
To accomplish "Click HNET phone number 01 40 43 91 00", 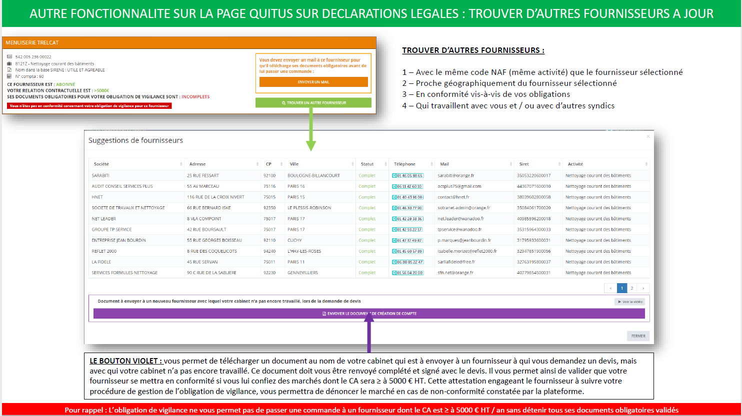I will [x=407, y=197].
